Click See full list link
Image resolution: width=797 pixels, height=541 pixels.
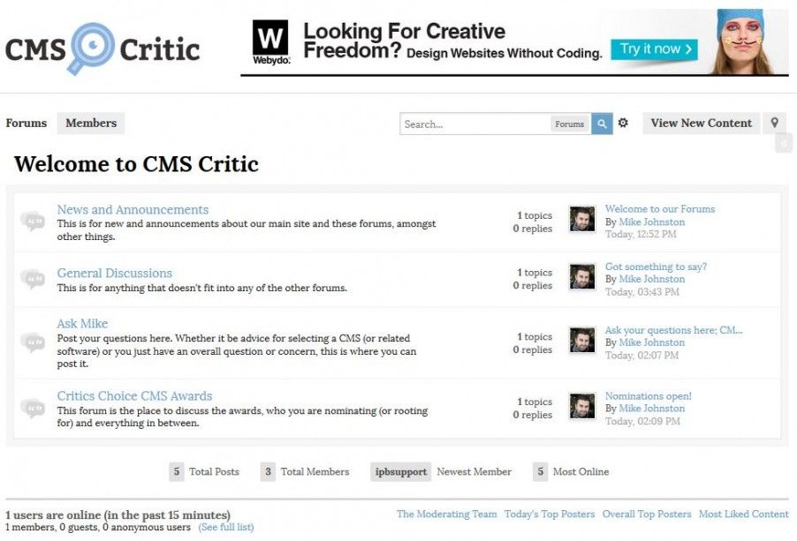[x=225, y=527]
